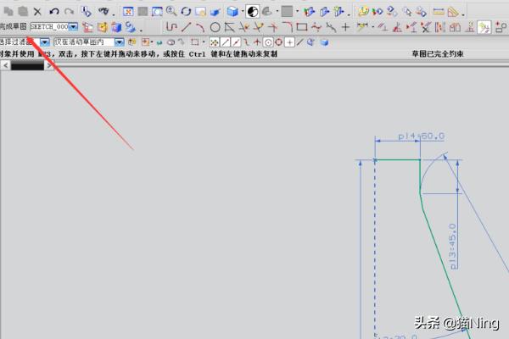The image size is (509, 339).
Task: Open the 仅在活动草图内 selection scope dropdown
Action: coord(119,42)
